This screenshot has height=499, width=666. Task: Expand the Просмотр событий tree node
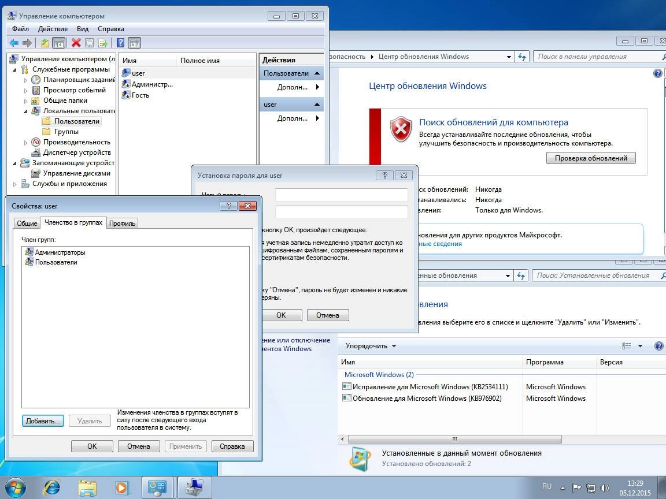click(x=25, y=90)
